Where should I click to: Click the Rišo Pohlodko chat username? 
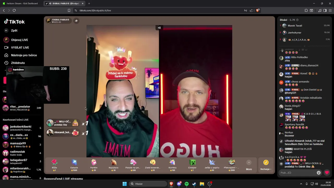[x=300, y=57]
